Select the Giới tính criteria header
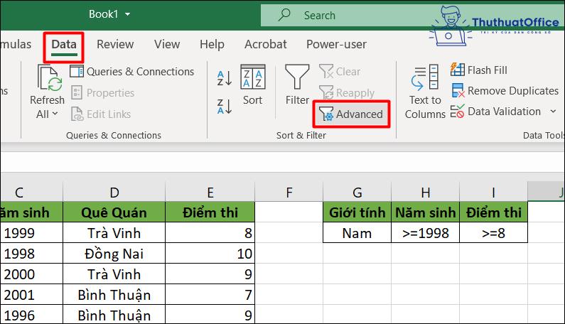 click(x=357, y=212)
